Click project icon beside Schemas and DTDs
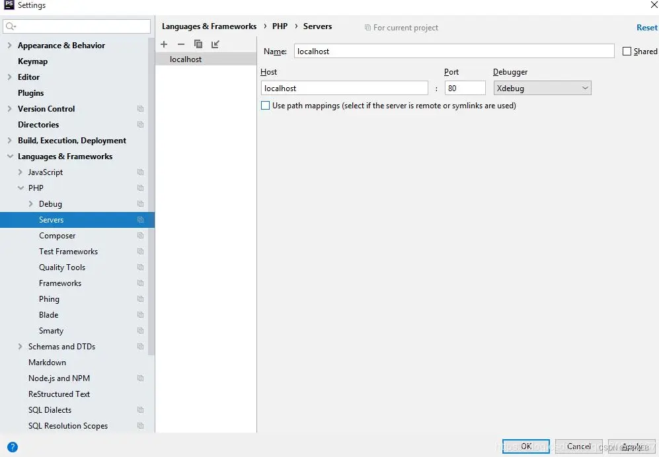 click(140, 347)
